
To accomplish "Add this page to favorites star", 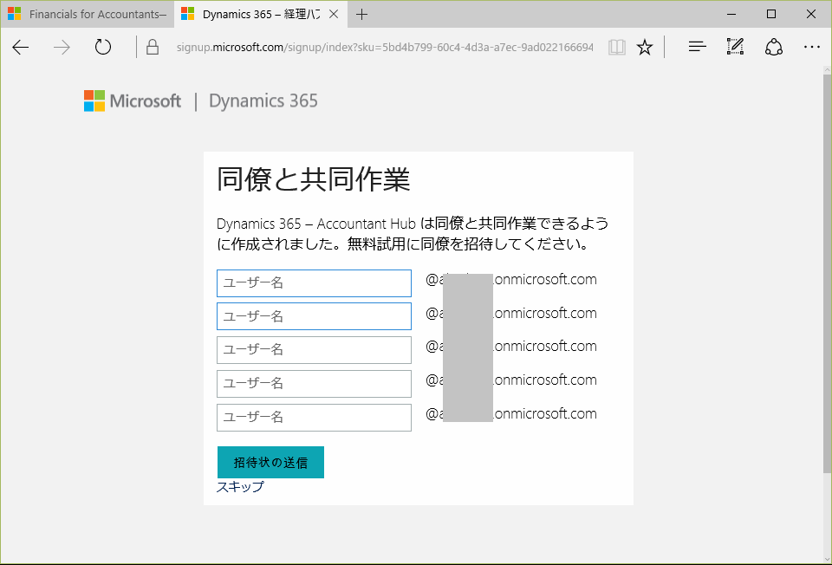I will tap(645, 47).
